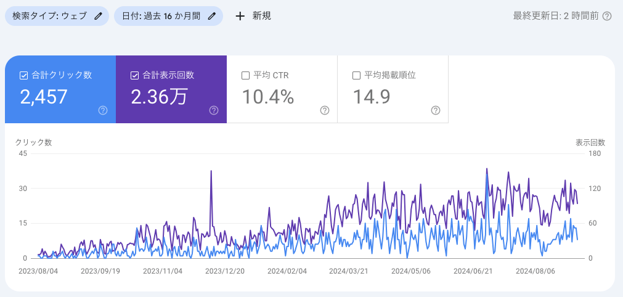623x297 pixels.
Task: Click the 2023/09/19 date label
Action: tap(100, 271)
